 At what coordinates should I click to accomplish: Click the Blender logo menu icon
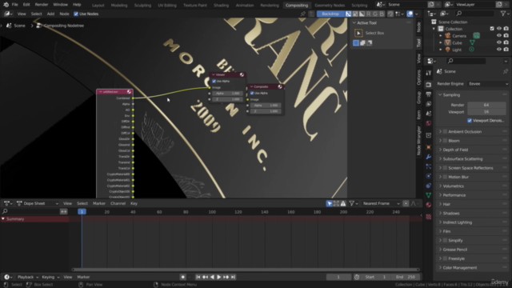point(6,5)
